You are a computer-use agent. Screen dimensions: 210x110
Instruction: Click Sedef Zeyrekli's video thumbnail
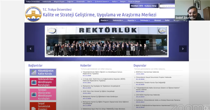[x=192, y=10]
